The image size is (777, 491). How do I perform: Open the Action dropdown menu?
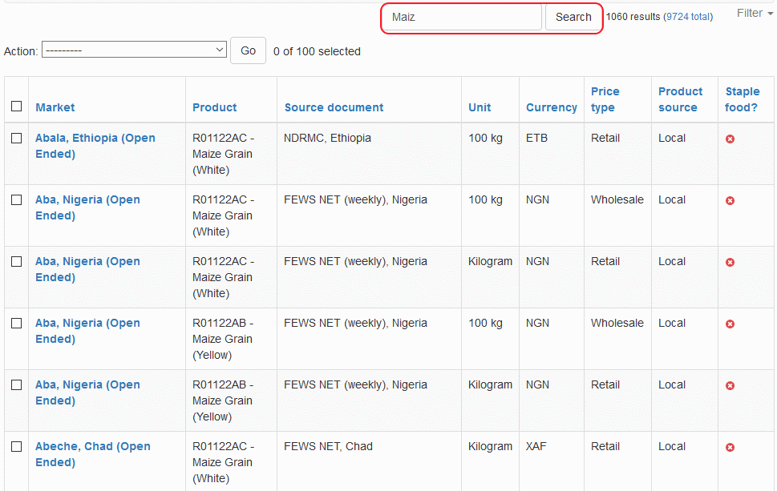click(135, 50)
